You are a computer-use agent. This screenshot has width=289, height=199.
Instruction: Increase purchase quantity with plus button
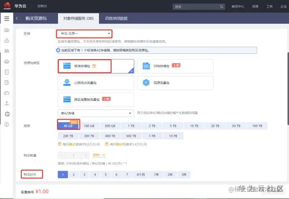[86, 155]
